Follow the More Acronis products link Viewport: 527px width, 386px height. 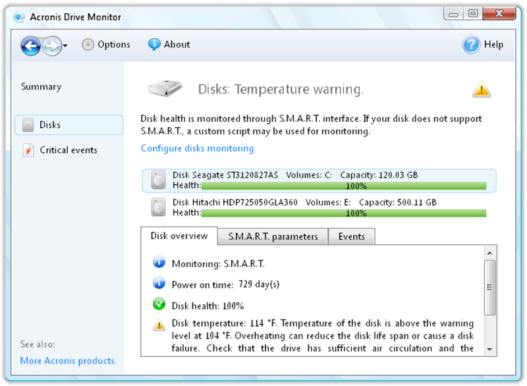coord(69,360)
